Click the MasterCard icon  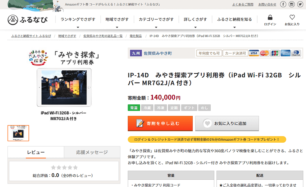264,53
